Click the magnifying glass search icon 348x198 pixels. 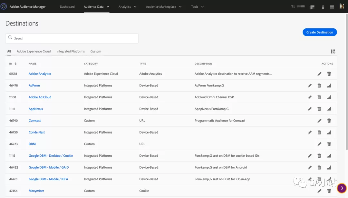click(10, 37)
